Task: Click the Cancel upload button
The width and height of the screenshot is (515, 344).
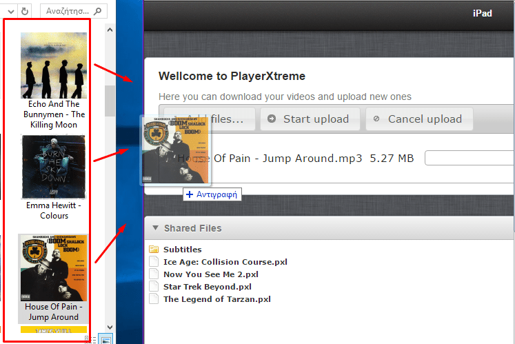Action: pos(419,119)
